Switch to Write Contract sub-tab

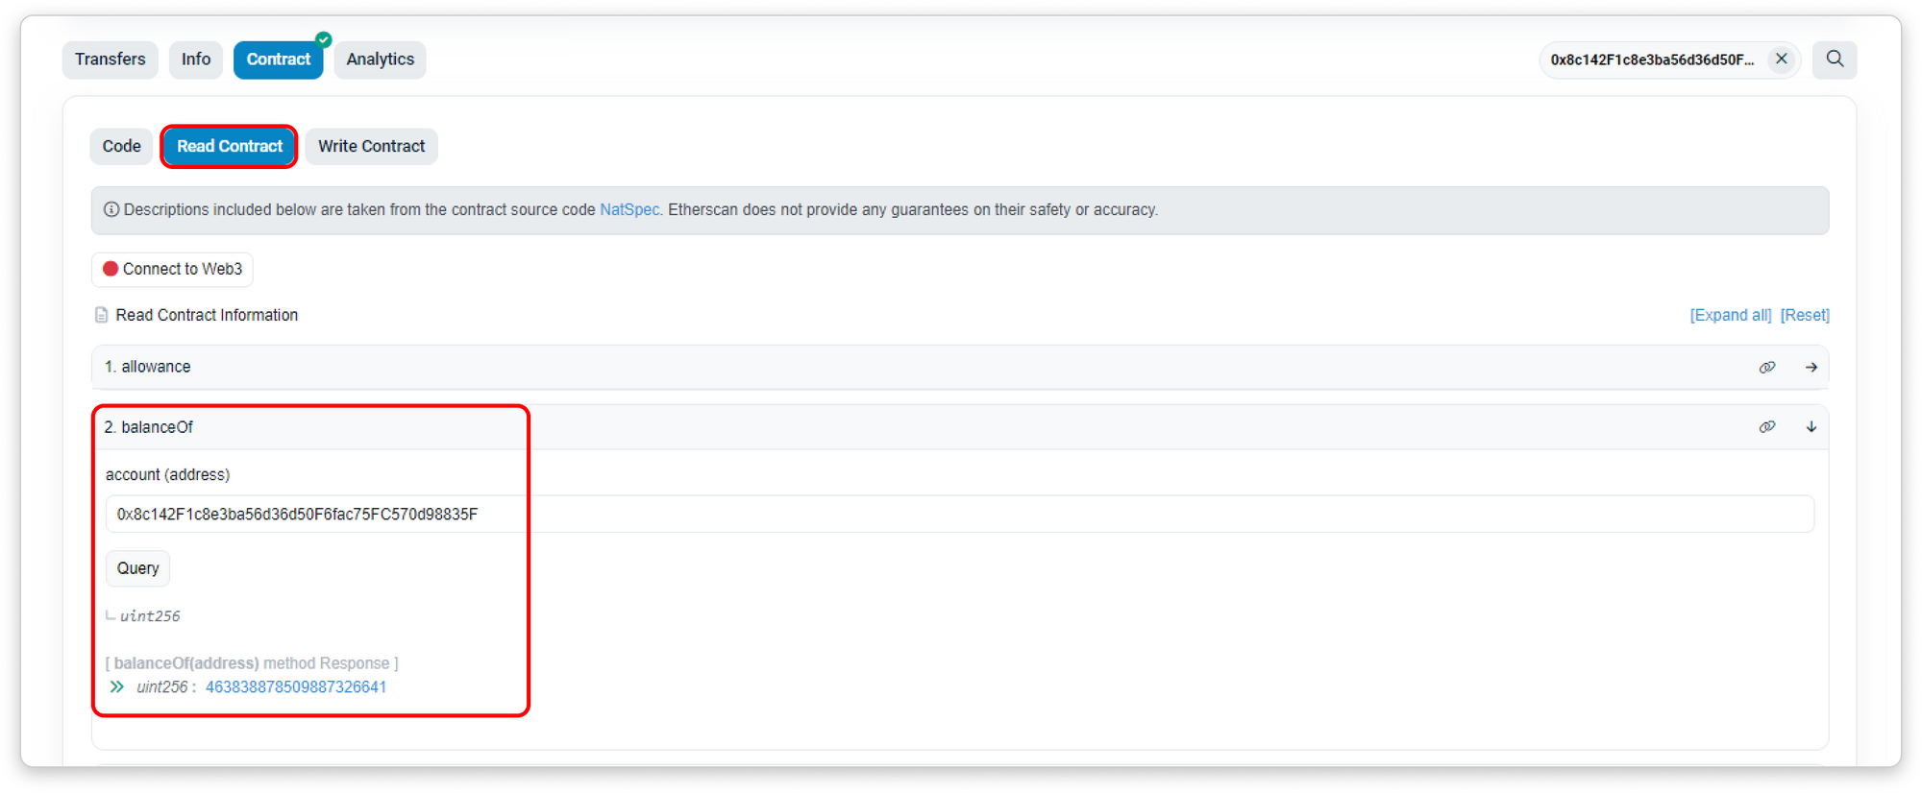[x=371, y=147]
